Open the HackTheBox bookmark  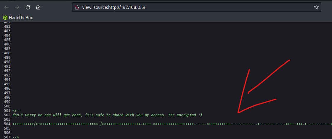tap(18, 18)
